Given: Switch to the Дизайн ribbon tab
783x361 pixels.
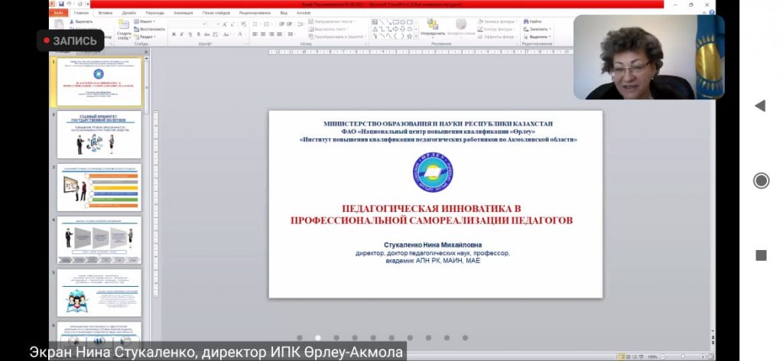Looking at the screenshot, I should pyautogui.click(x=128, y=12).
